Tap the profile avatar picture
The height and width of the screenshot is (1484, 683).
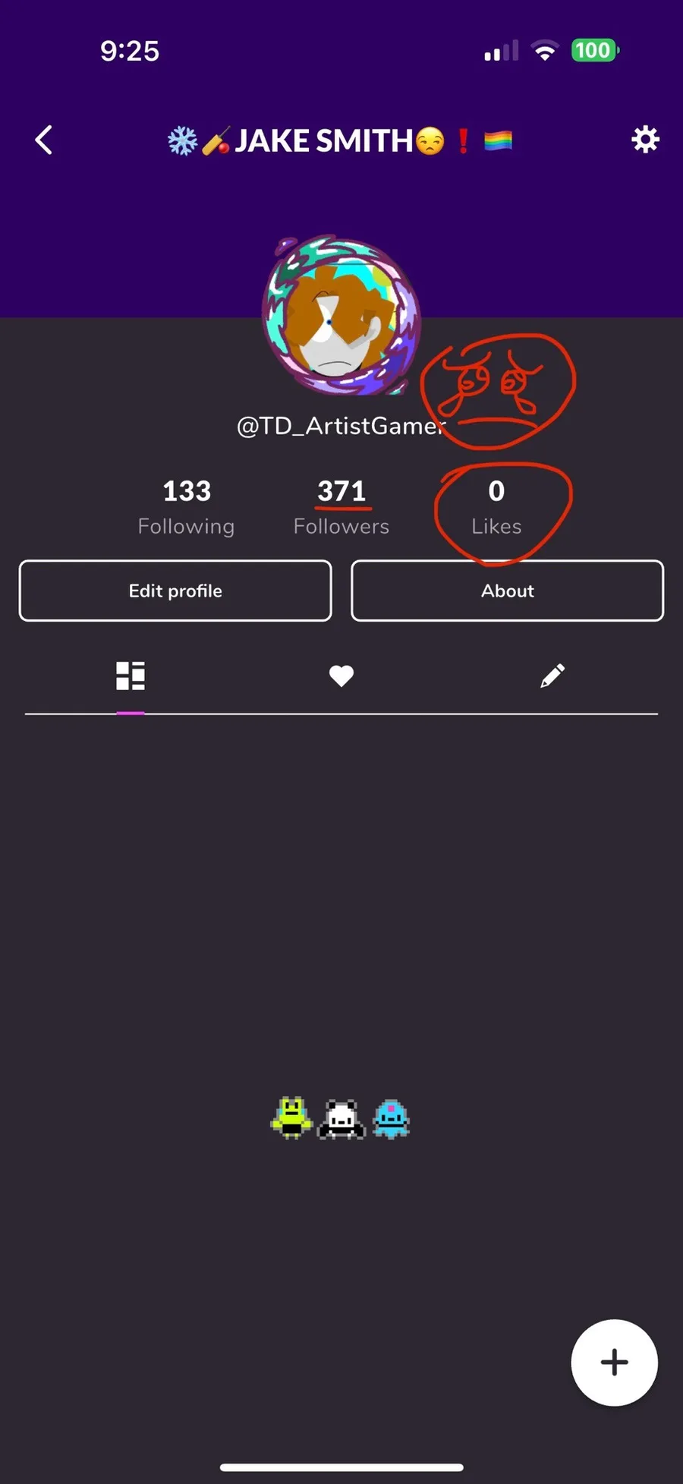tap(341, 315)
